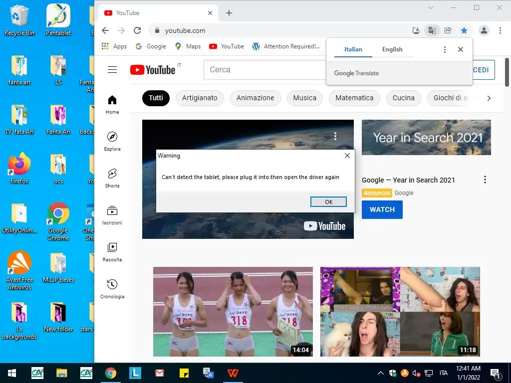Click OK in the Warning dialog
The height and width of the screenshot is (383, 511).
[328, 202]
